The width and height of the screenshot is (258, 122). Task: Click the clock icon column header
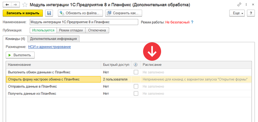pos(136,65)
